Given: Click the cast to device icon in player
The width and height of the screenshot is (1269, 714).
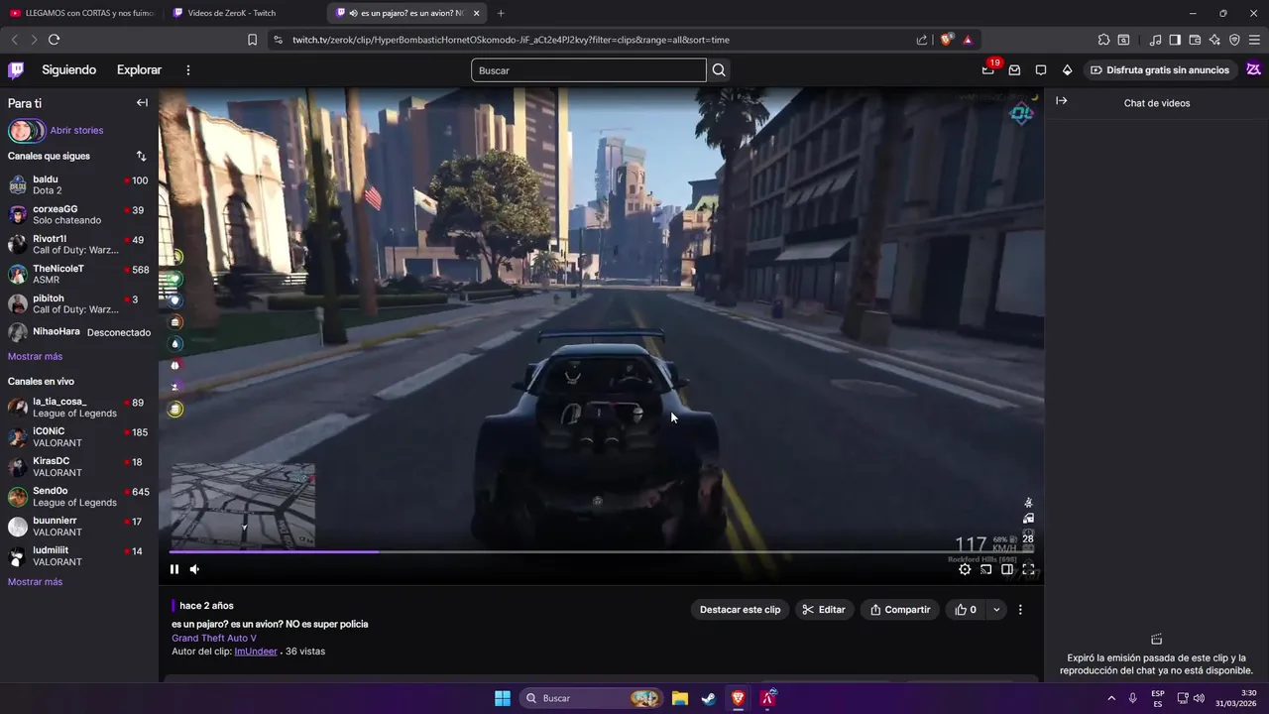Looking at the screenshot, I should pyautogui.click(x=985, y=569).
